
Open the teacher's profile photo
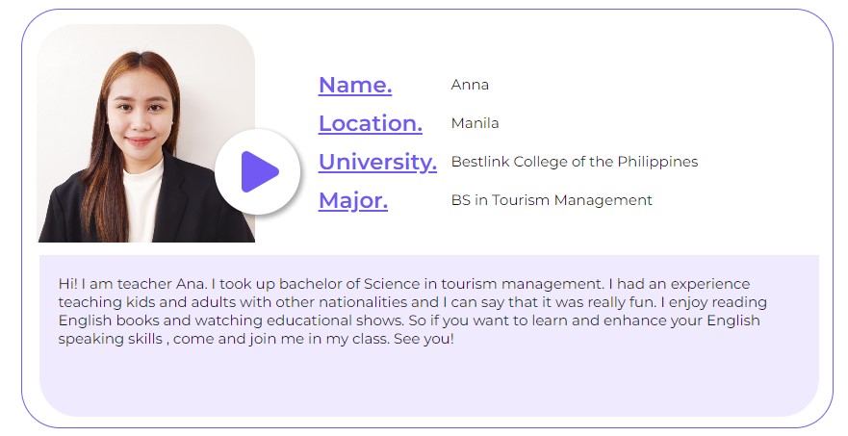[x=146, y=133]
